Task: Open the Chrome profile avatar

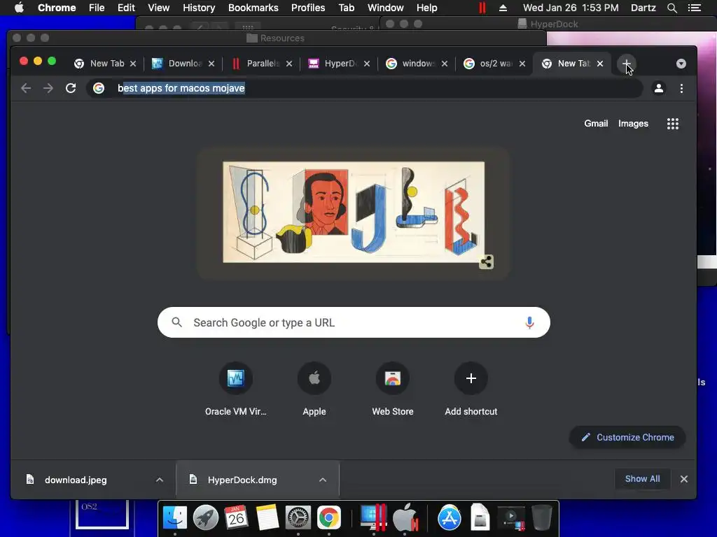Action: (x=658, y=88)
